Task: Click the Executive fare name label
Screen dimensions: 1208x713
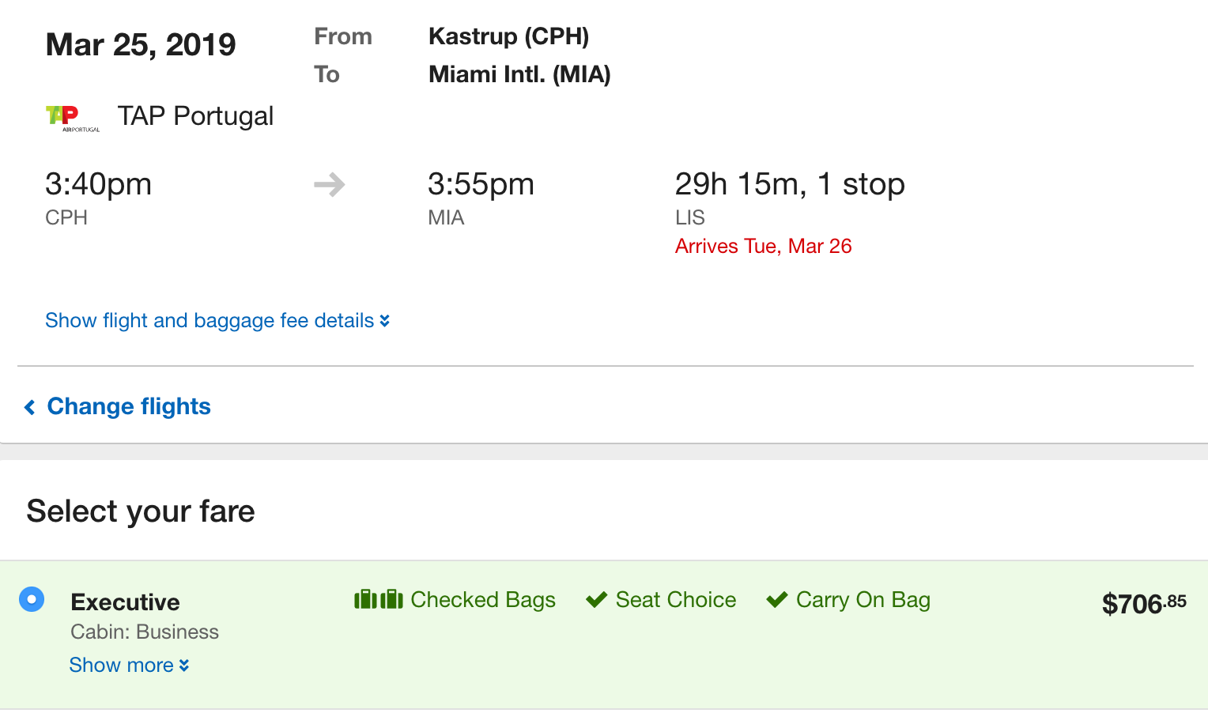Action: (126, 602)
